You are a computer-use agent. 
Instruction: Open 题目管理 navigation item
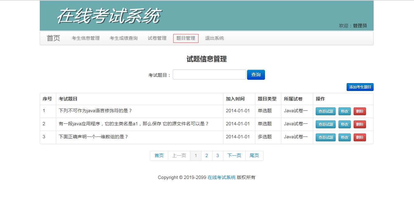coord(186,38)
